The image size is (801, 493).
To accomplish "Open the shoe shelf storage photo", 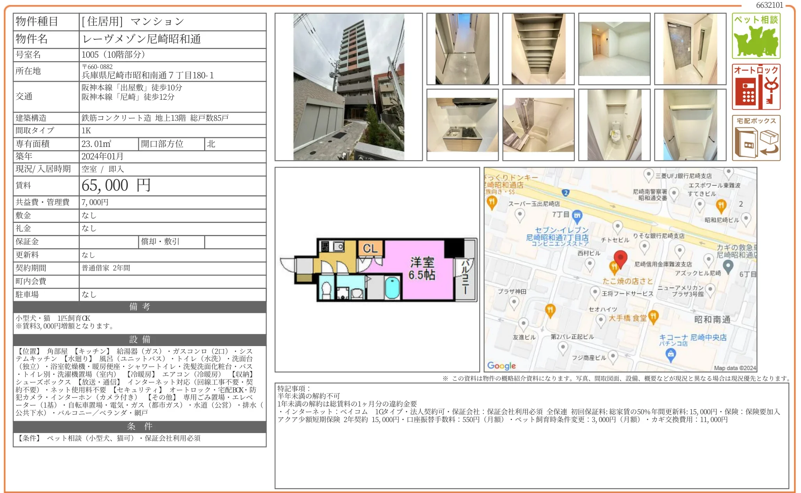I will tap(538, 49).
